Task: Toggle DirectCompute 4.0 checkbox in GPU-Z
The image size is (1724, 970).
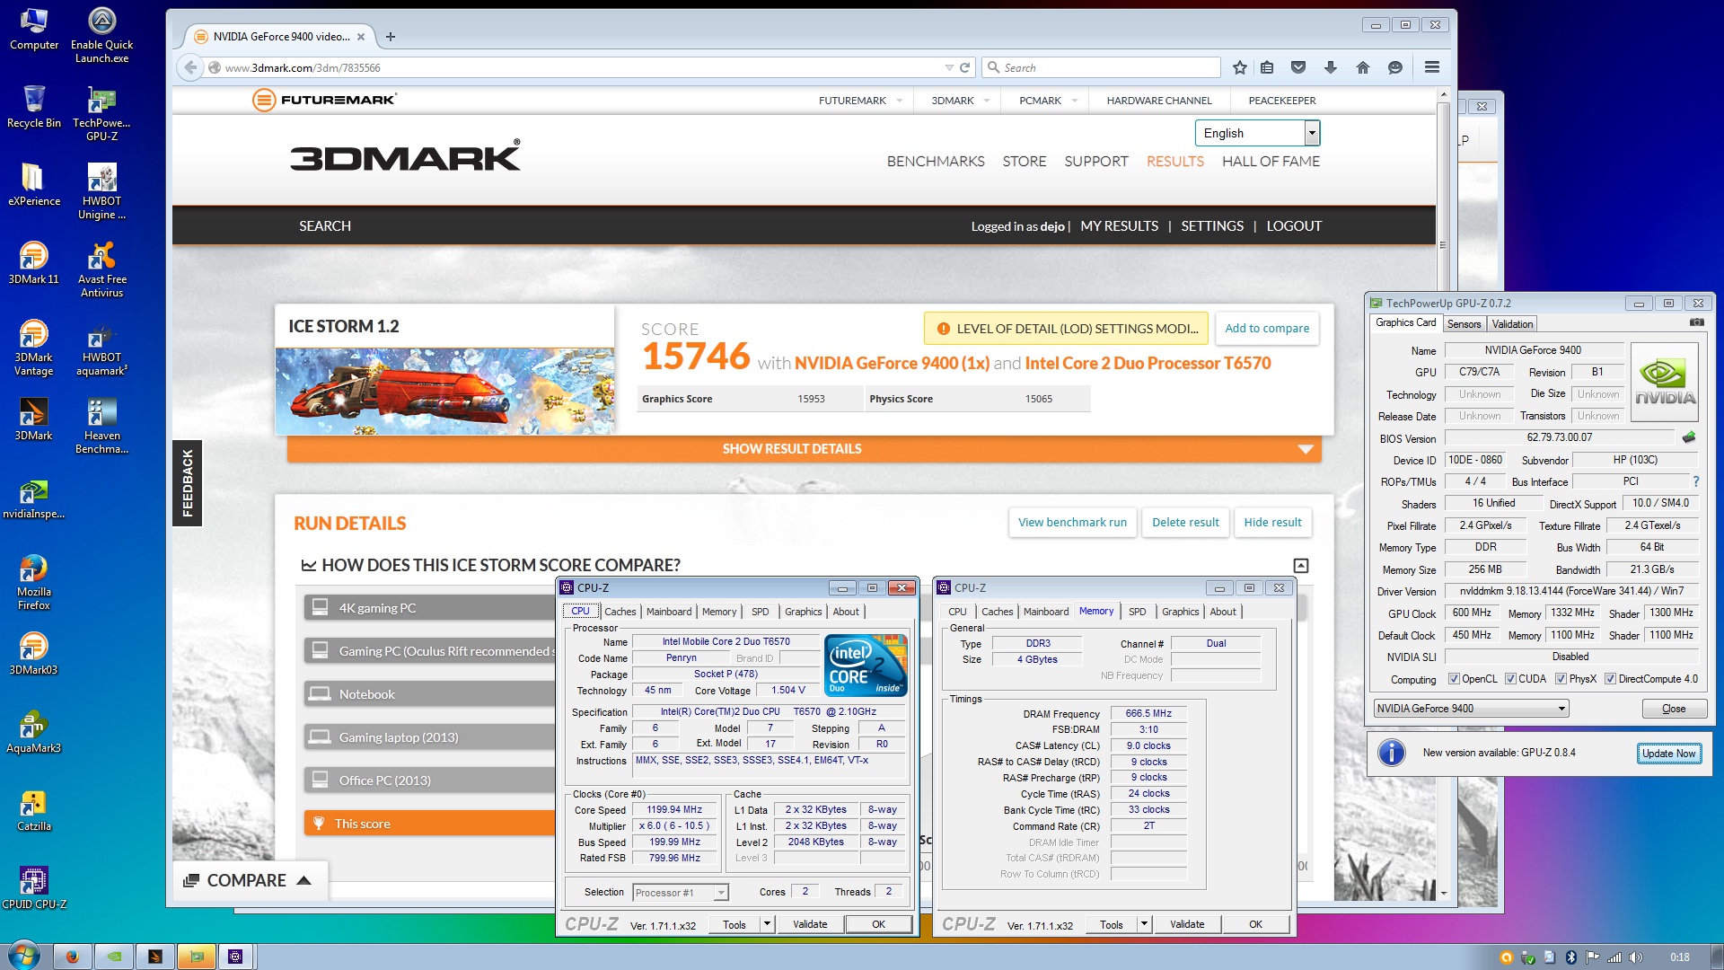Action: [x=1610, y=679]
